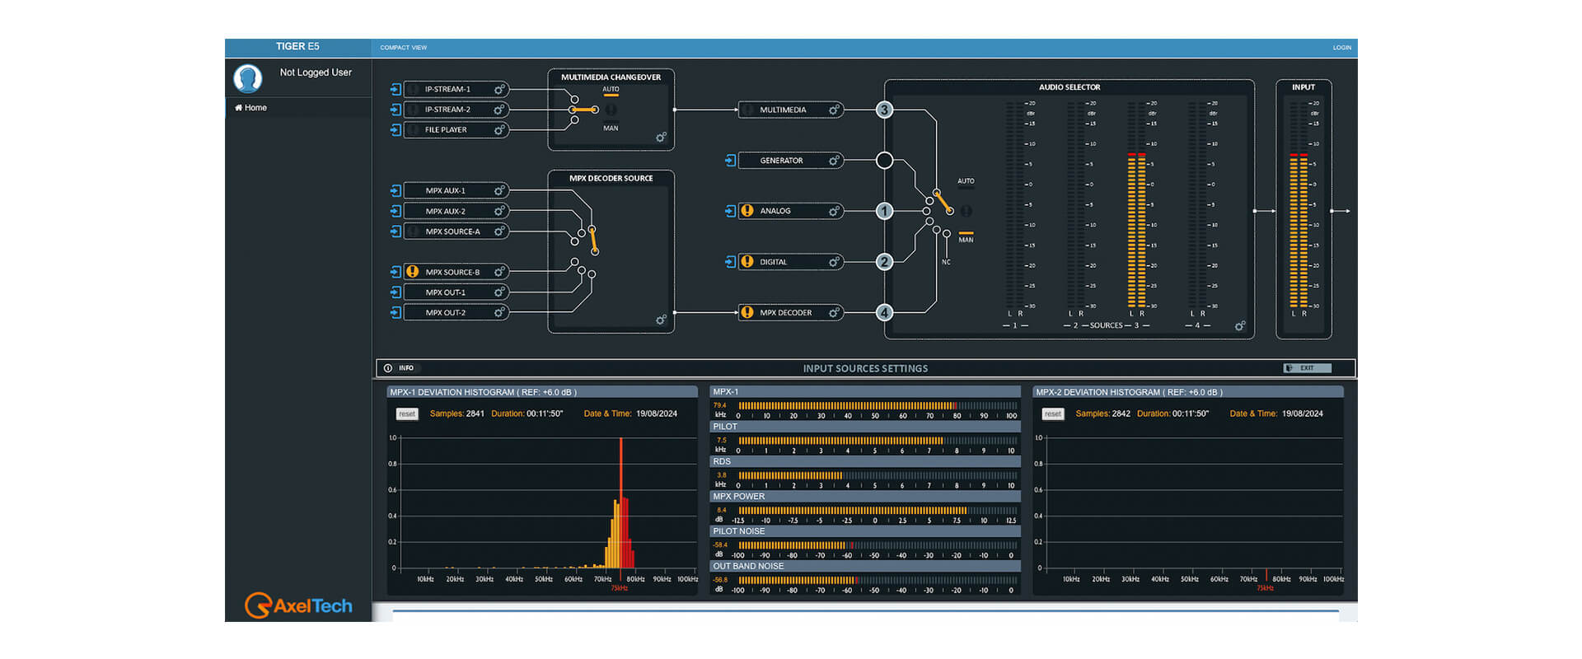The width and height of the screenshot is (1582, 659).
Task: Select source 1 node for Analog
Action: coord(884,211)
